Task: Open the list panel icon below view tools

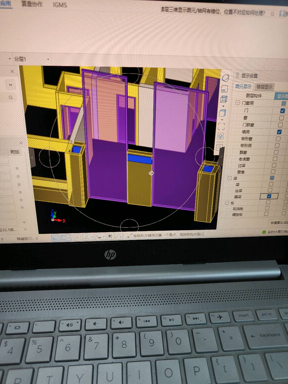Action: (x=219, y=147)
